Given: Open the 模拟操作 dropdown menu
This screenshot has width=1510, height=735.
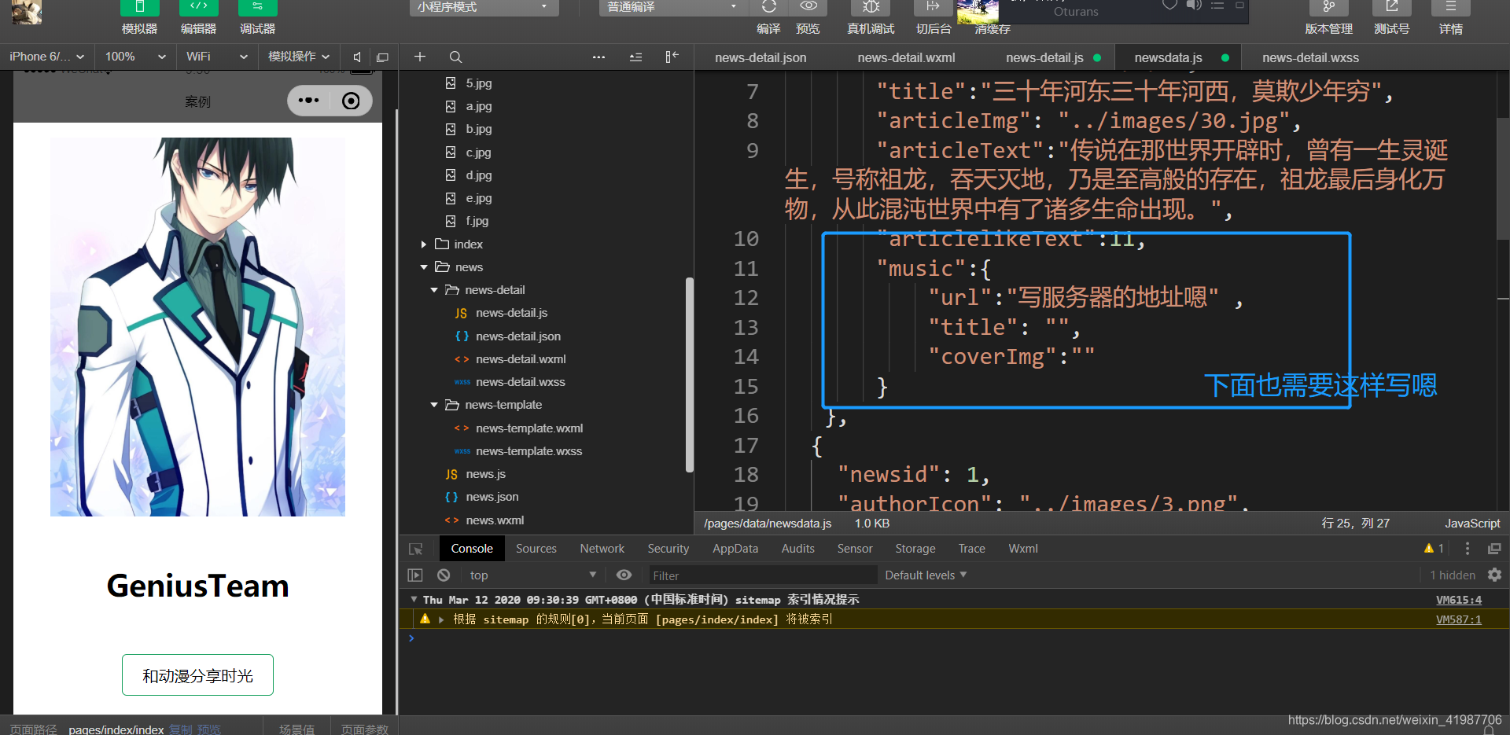Looking at the screenshot, I should click(x=299, y=57).
